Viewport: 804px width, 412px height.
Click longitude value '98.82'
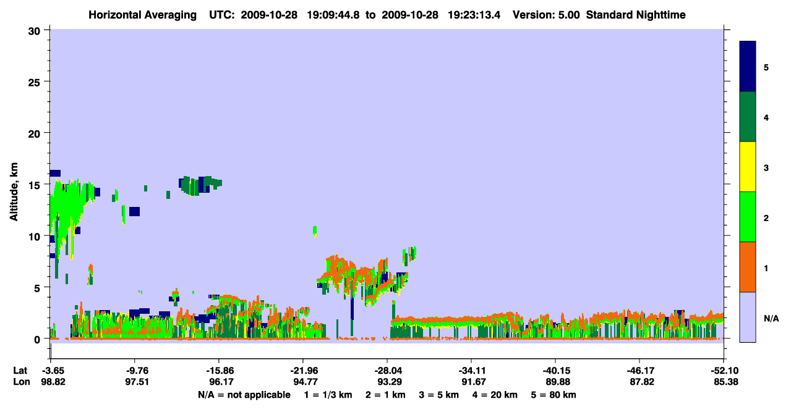(x=53, y=382)
